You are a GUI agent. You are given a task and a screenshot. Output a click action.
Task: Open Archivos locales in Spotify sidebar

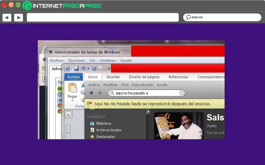109,130
